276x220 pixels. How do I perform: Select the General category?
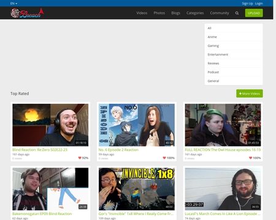tap(234, 81)
